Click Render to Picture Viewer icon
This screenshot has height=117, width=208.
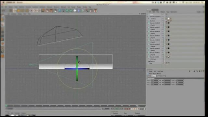tap(51, 10)
